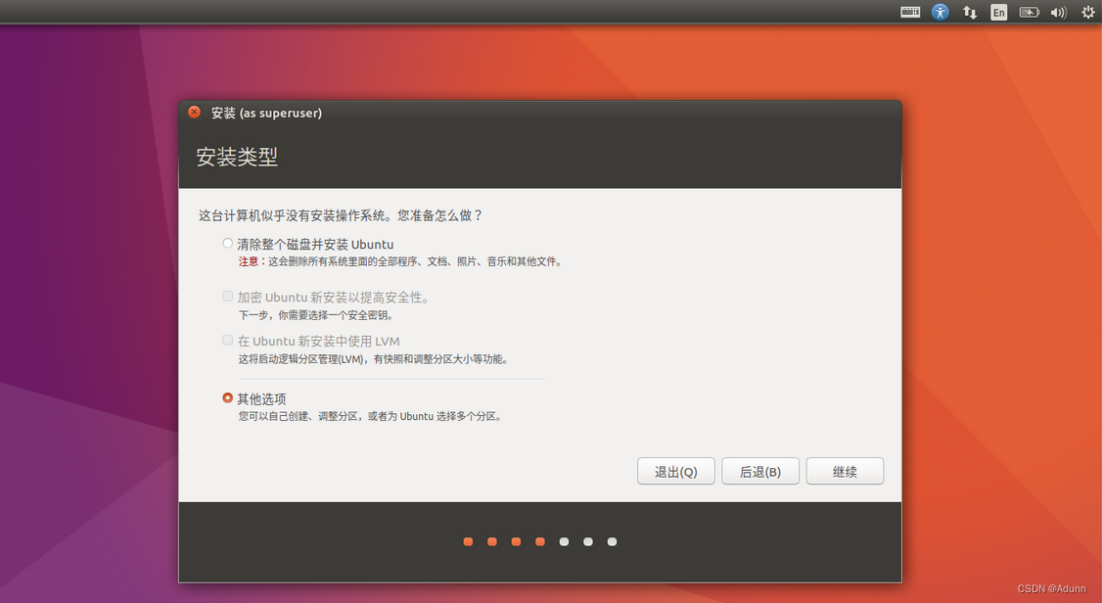The height and width of the screenshot is (603, 1102).
Task: Click the 安装类型 heading text
Action: tap(237, 157)
